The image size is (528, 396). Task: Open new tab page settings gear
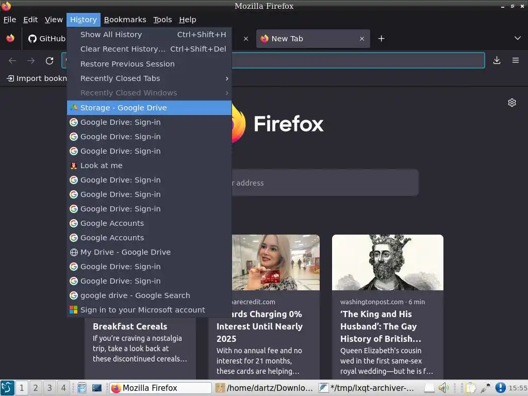tap(512, 103)
